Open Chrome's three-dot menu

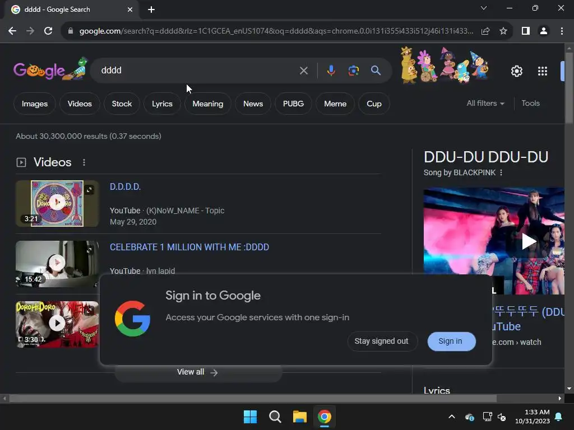[562, 31]
